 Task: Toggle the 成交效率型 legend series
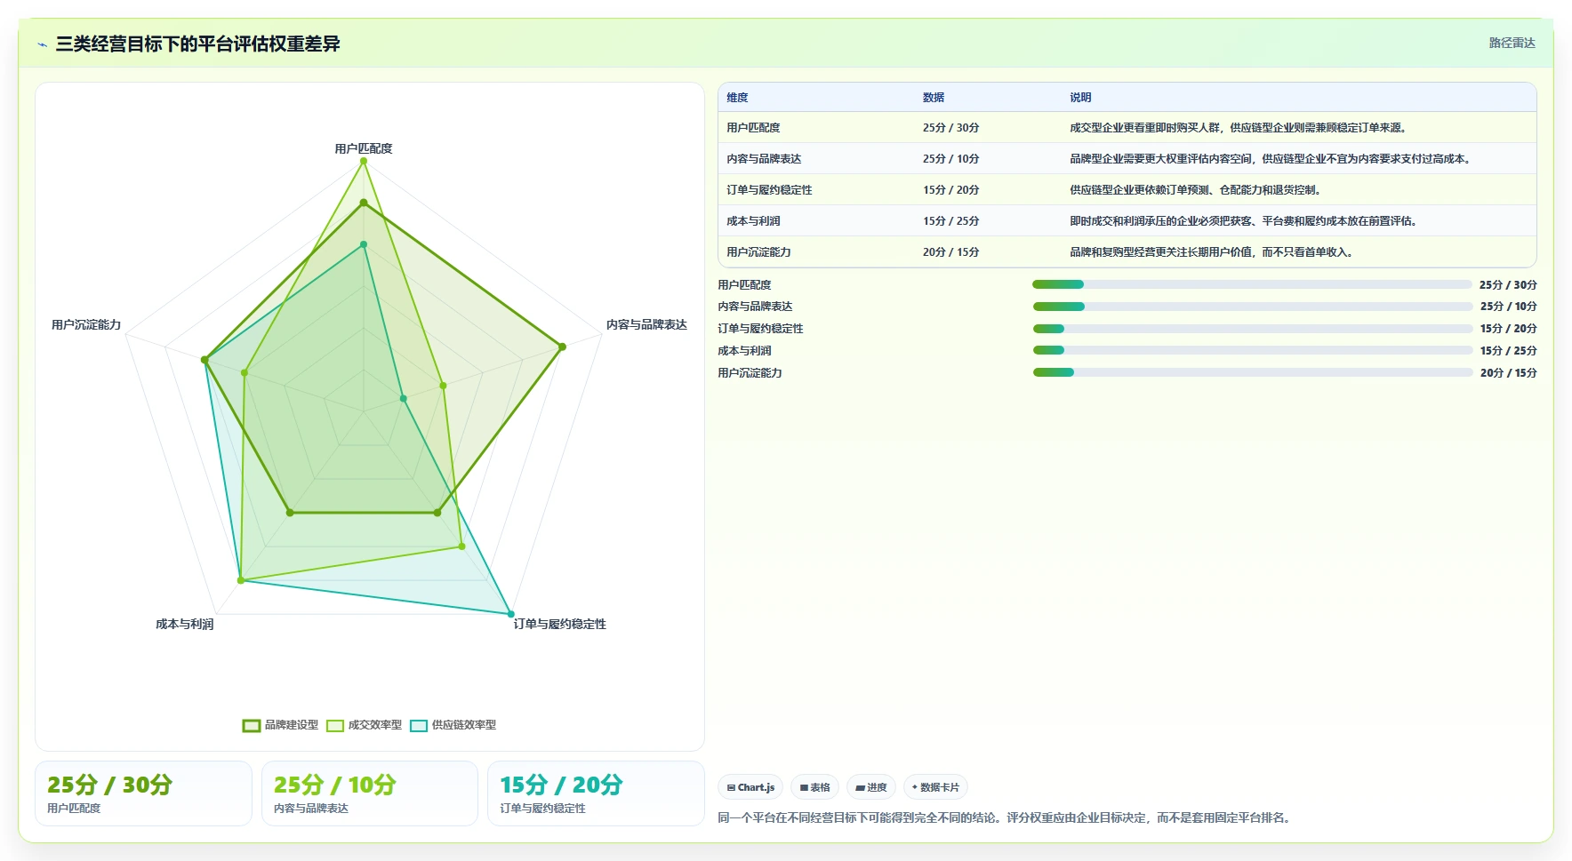click(x=365, y=725)
